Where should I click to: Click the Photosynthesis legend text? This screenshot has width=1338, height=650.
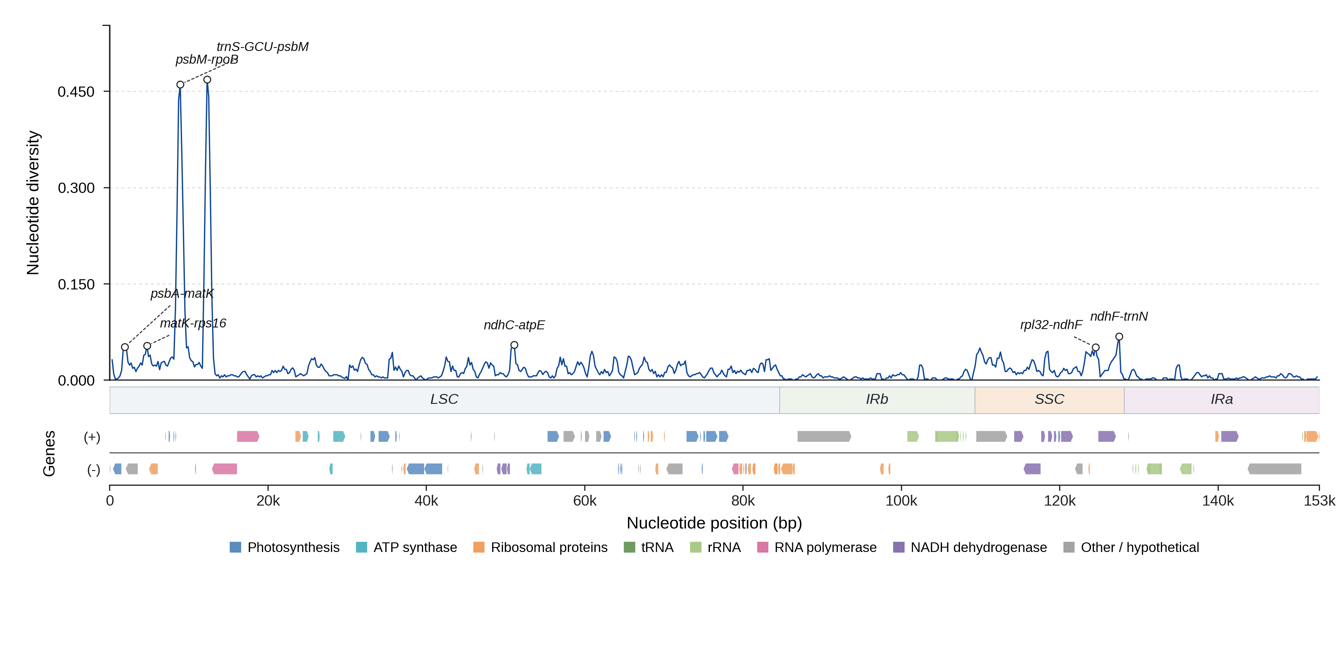coord(293,547)
